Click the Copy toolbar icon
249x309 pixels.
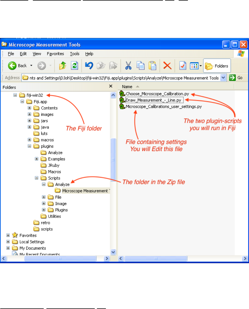point(140,66)
